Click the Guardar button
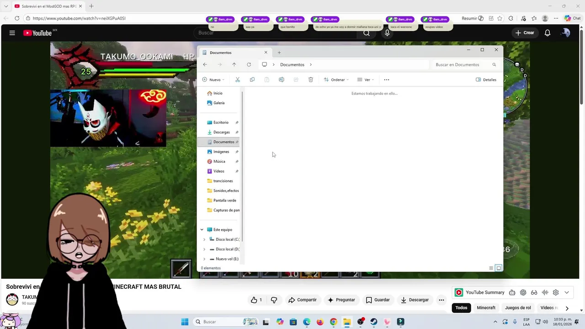The image size is (585, 329). (x=378, y=300)
